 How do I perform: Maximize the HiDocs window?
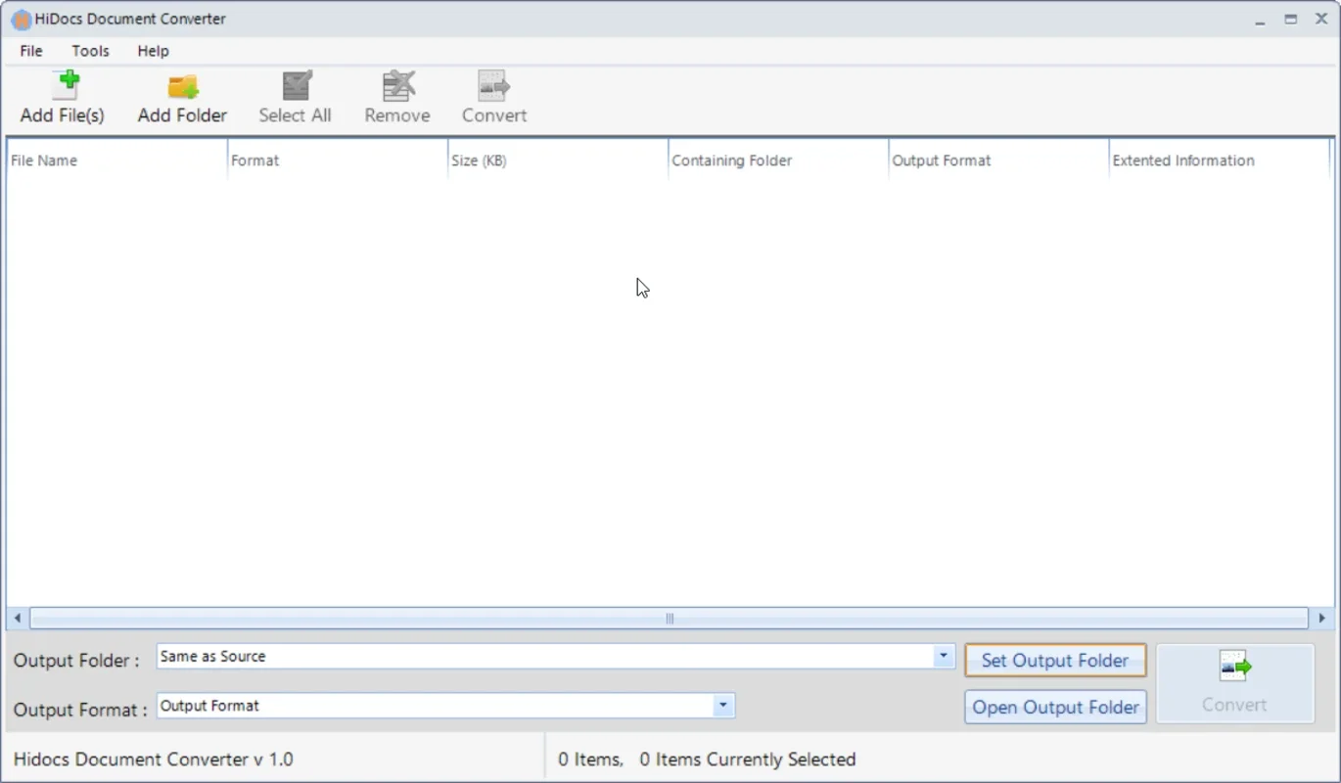[1291, 19]
